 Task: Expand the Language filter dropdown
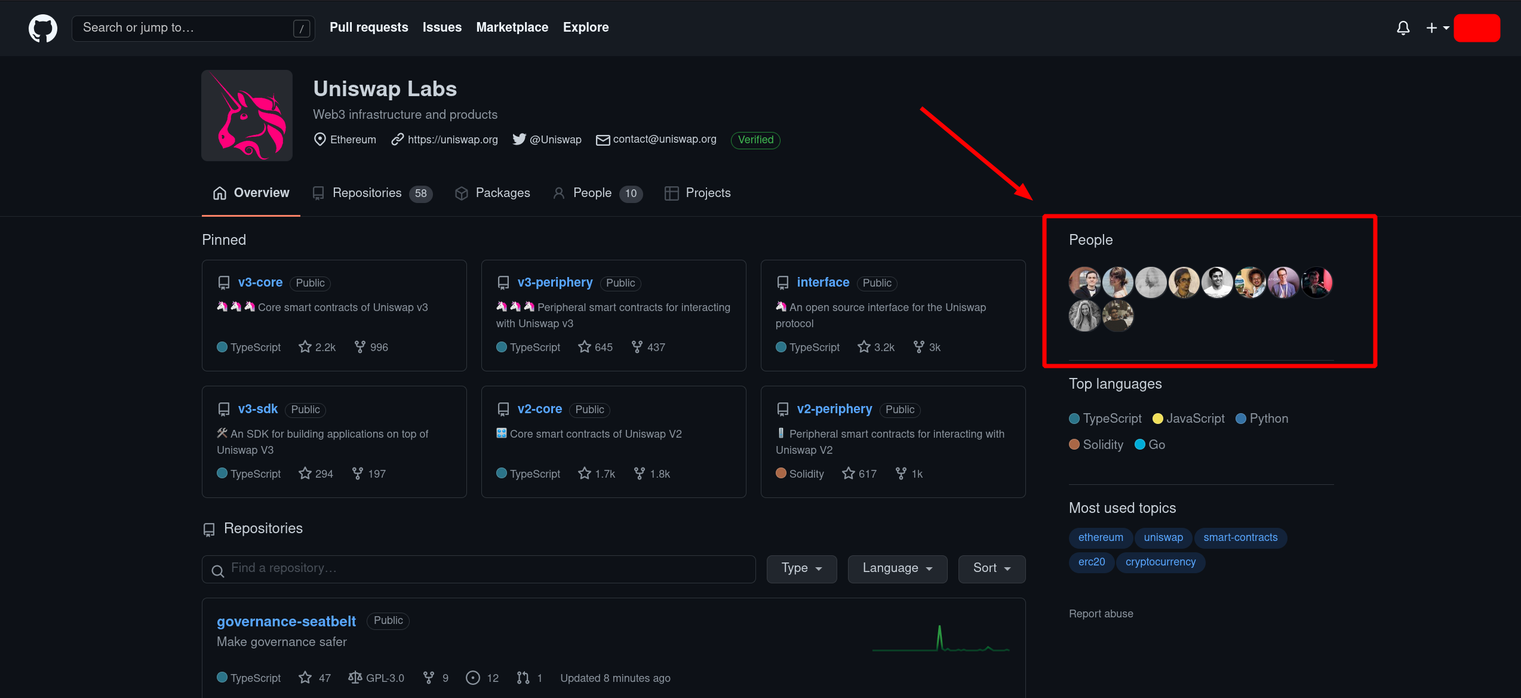click(897, 568)
